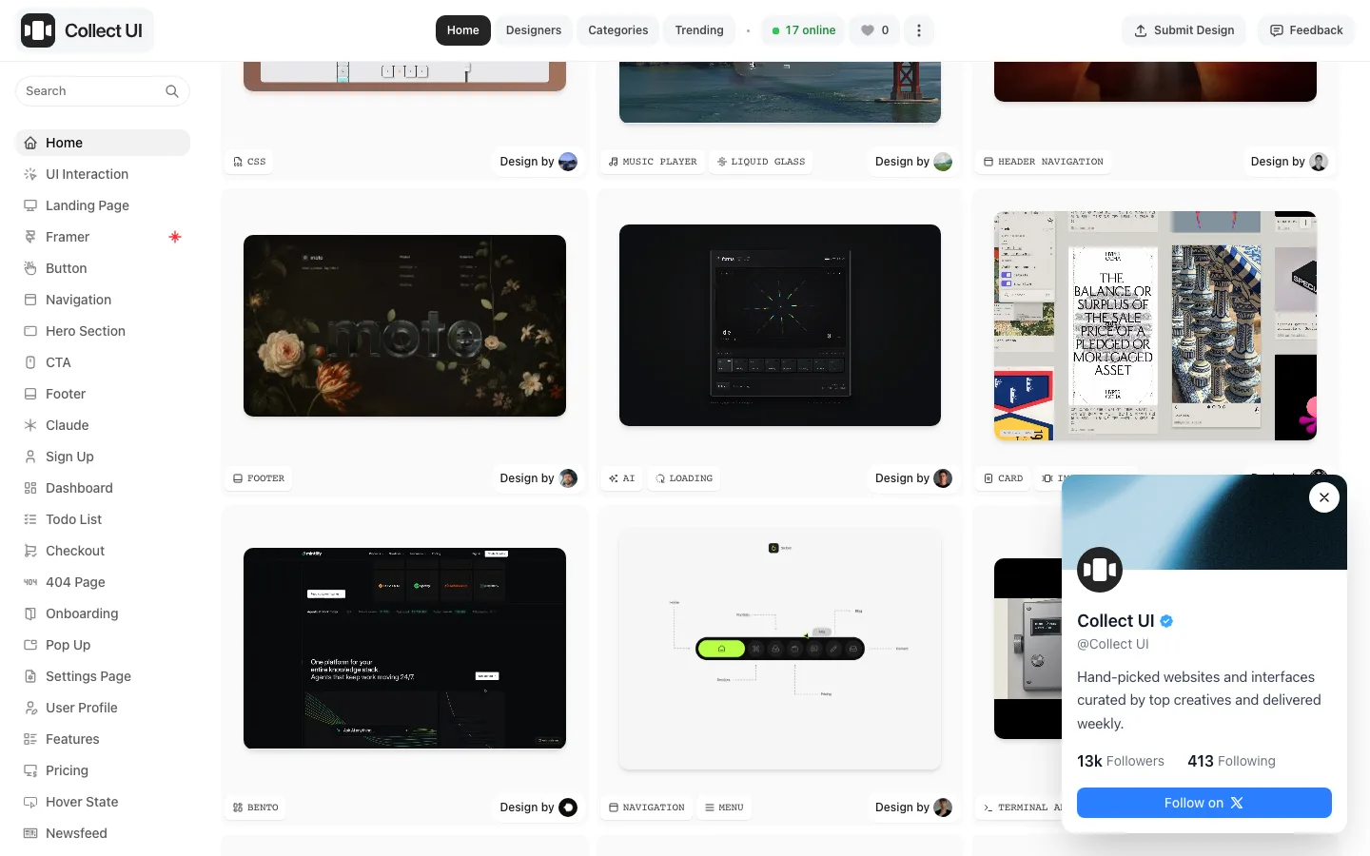Go to the Trending tab

coord(699,30)
